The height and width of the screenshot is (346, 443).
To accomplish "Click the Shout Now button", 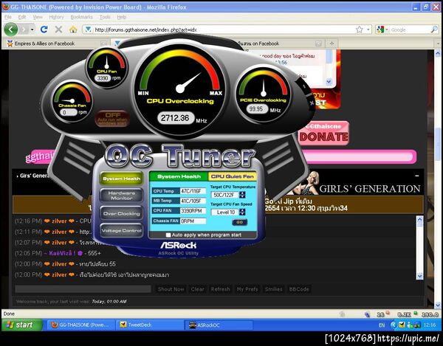I will pos(171,289).
